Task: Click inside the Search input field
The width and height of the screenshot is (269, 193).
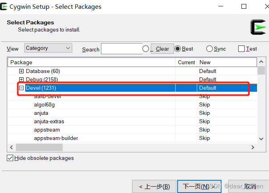Action: [122, 49]
